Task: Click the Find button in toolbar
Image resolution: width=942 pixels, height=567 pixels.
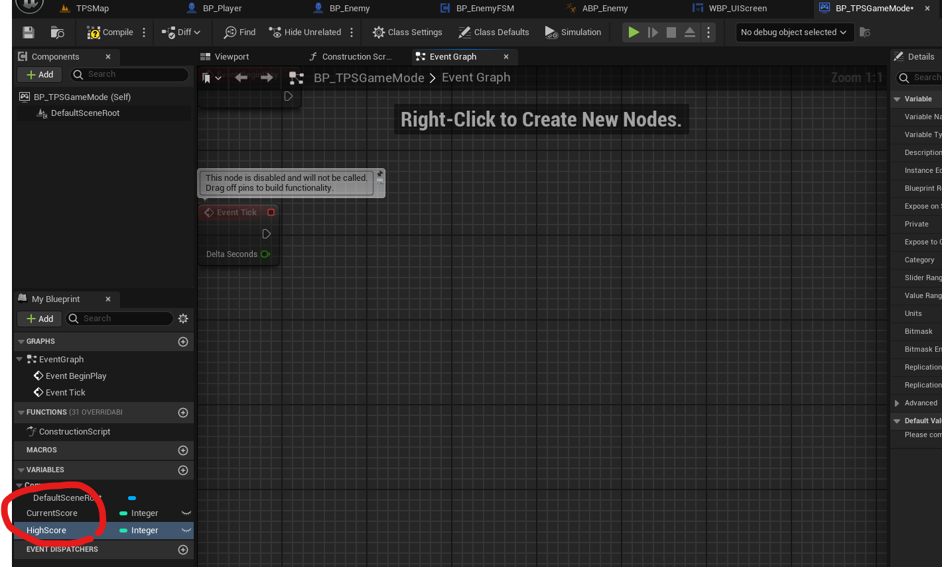Action: coord(239,32)
